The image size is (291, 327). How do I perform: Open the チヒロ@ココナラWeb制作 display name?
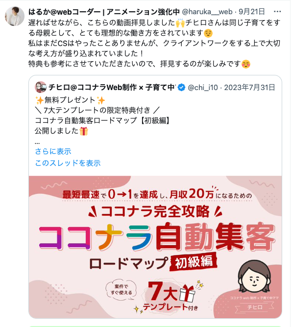click(112, 88)
